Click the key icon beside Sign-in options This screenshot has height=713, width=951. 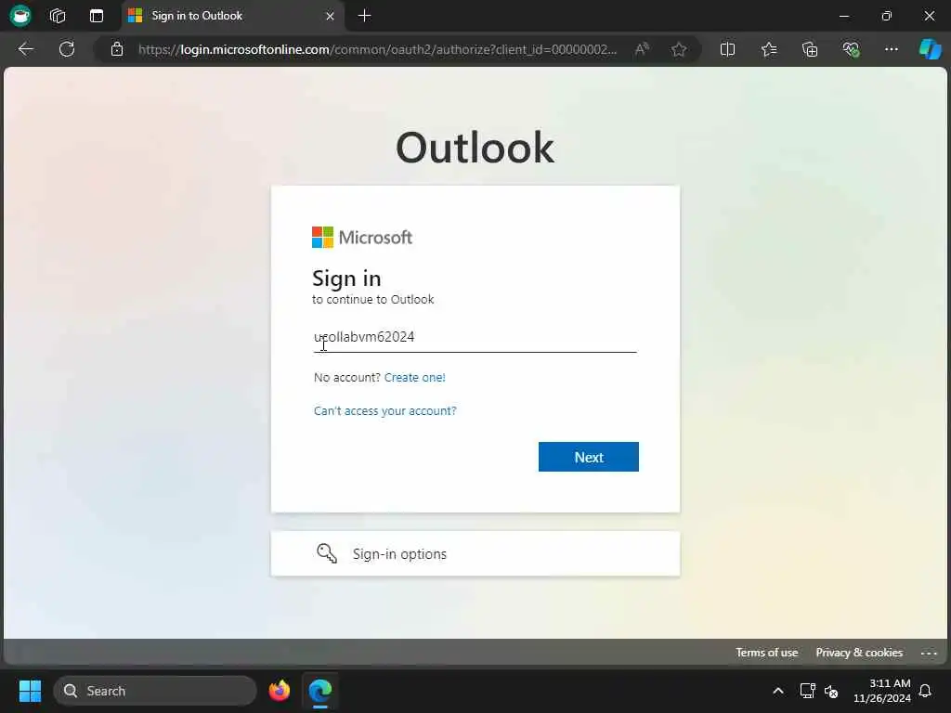pyautogui.click(x=327, y=553)
